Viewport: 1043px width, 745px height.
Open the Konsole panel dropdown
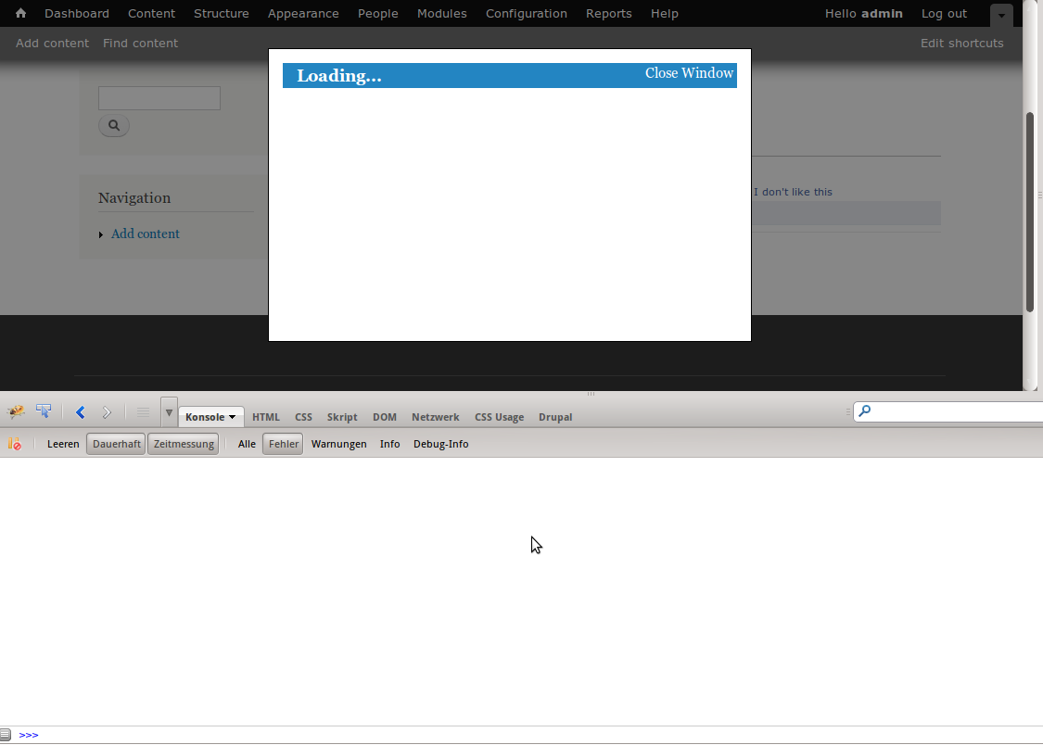[x=233, y=416]
